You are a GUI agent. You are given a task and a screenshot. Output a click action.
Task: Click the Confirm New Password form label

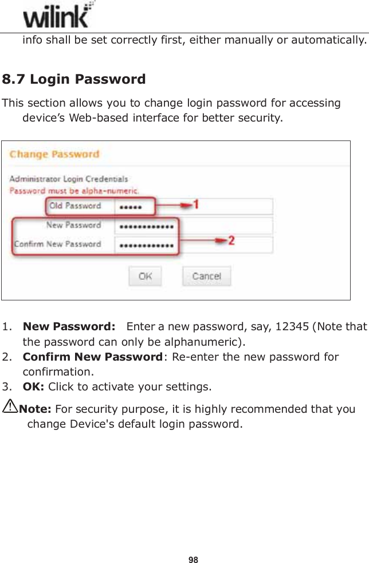pyautogui.click(x=57, y=244)
